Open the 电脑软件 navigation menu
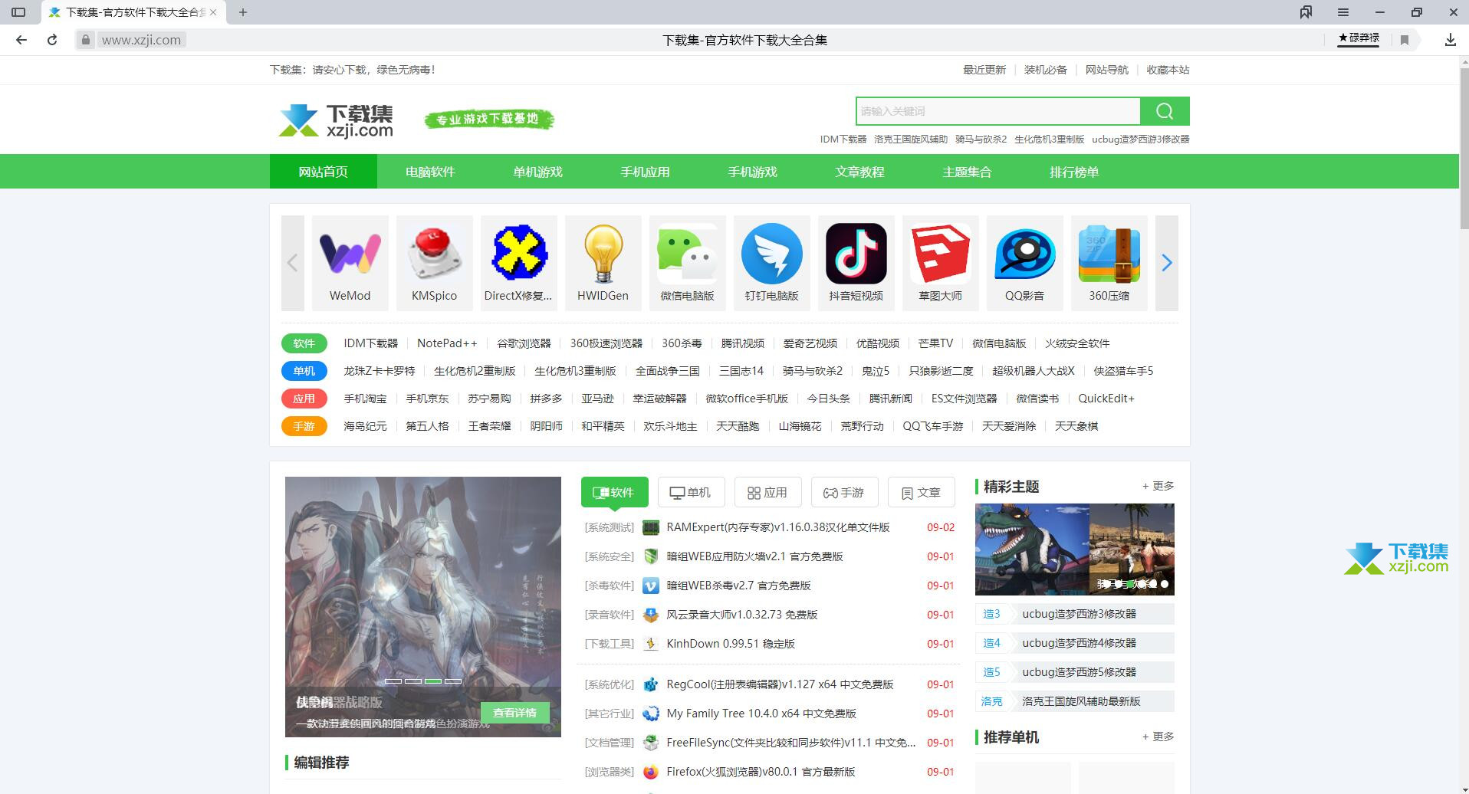 click(430, 172)
